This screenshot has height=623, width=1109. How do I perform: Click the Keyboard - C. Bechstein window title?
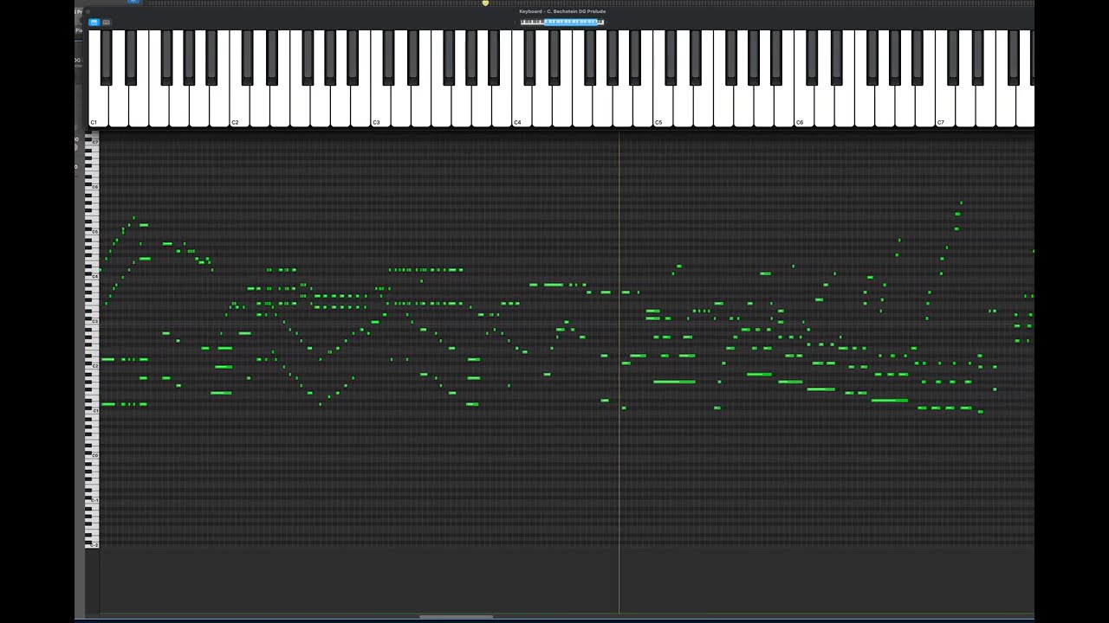pos(562,11)
